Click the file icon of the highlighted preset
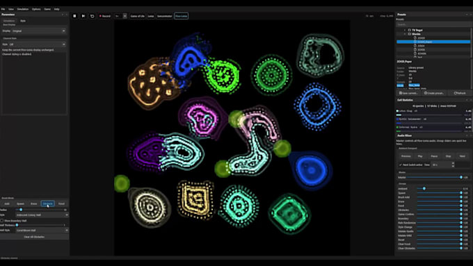 (x=415, y=42)
